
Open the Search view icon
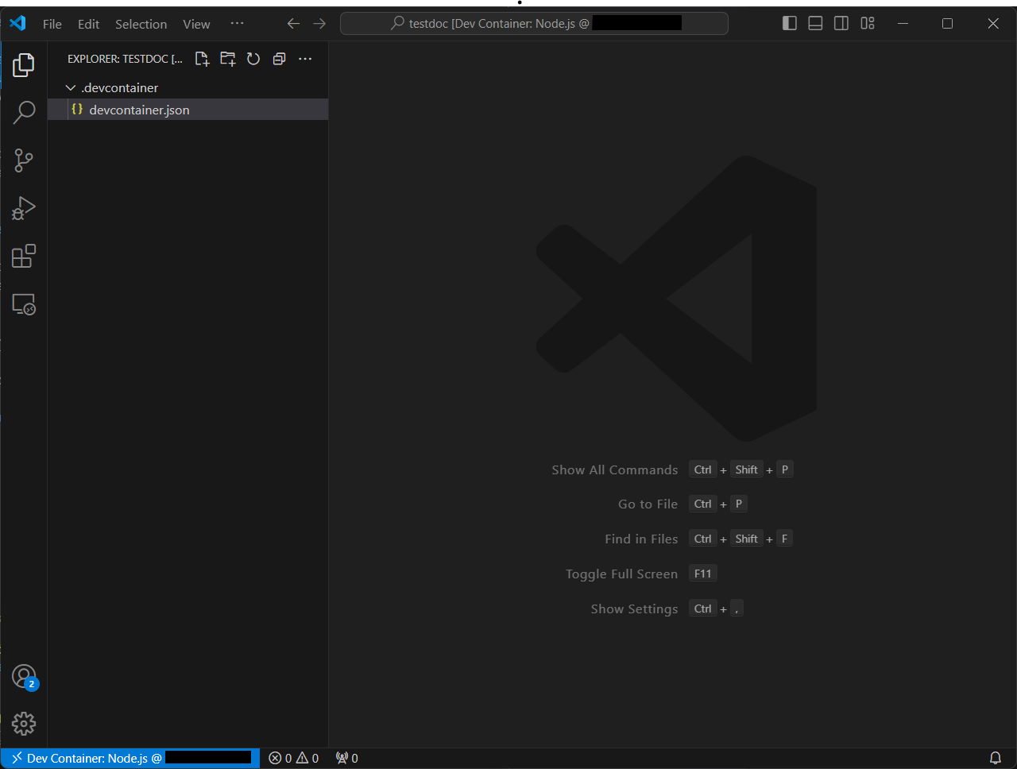click(24, 113)
